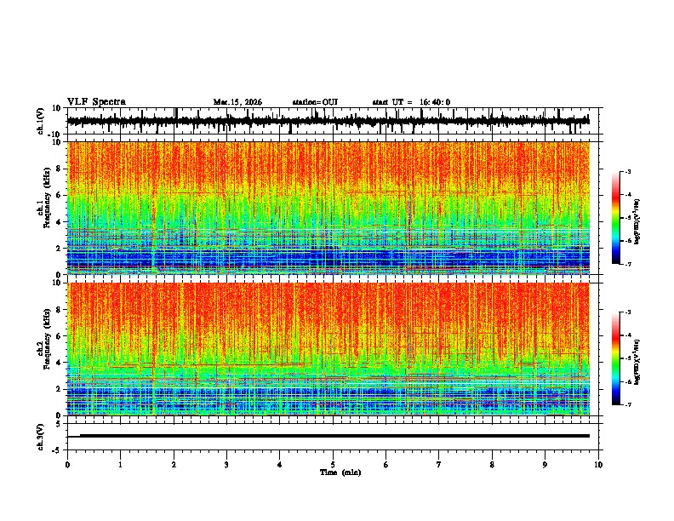
Task: Click the ch.2 spectrogram panel
Action: pyautogui.click(x=328, y=349)
